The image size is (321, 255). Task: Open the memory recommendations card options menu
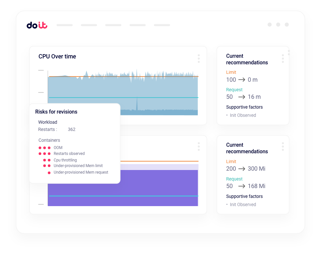coord(283,146)
